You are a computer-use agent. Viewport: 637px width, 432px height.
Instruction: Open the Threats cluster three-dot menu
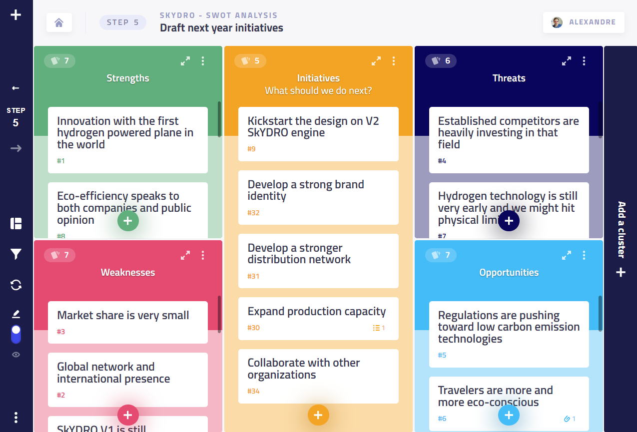584,61
